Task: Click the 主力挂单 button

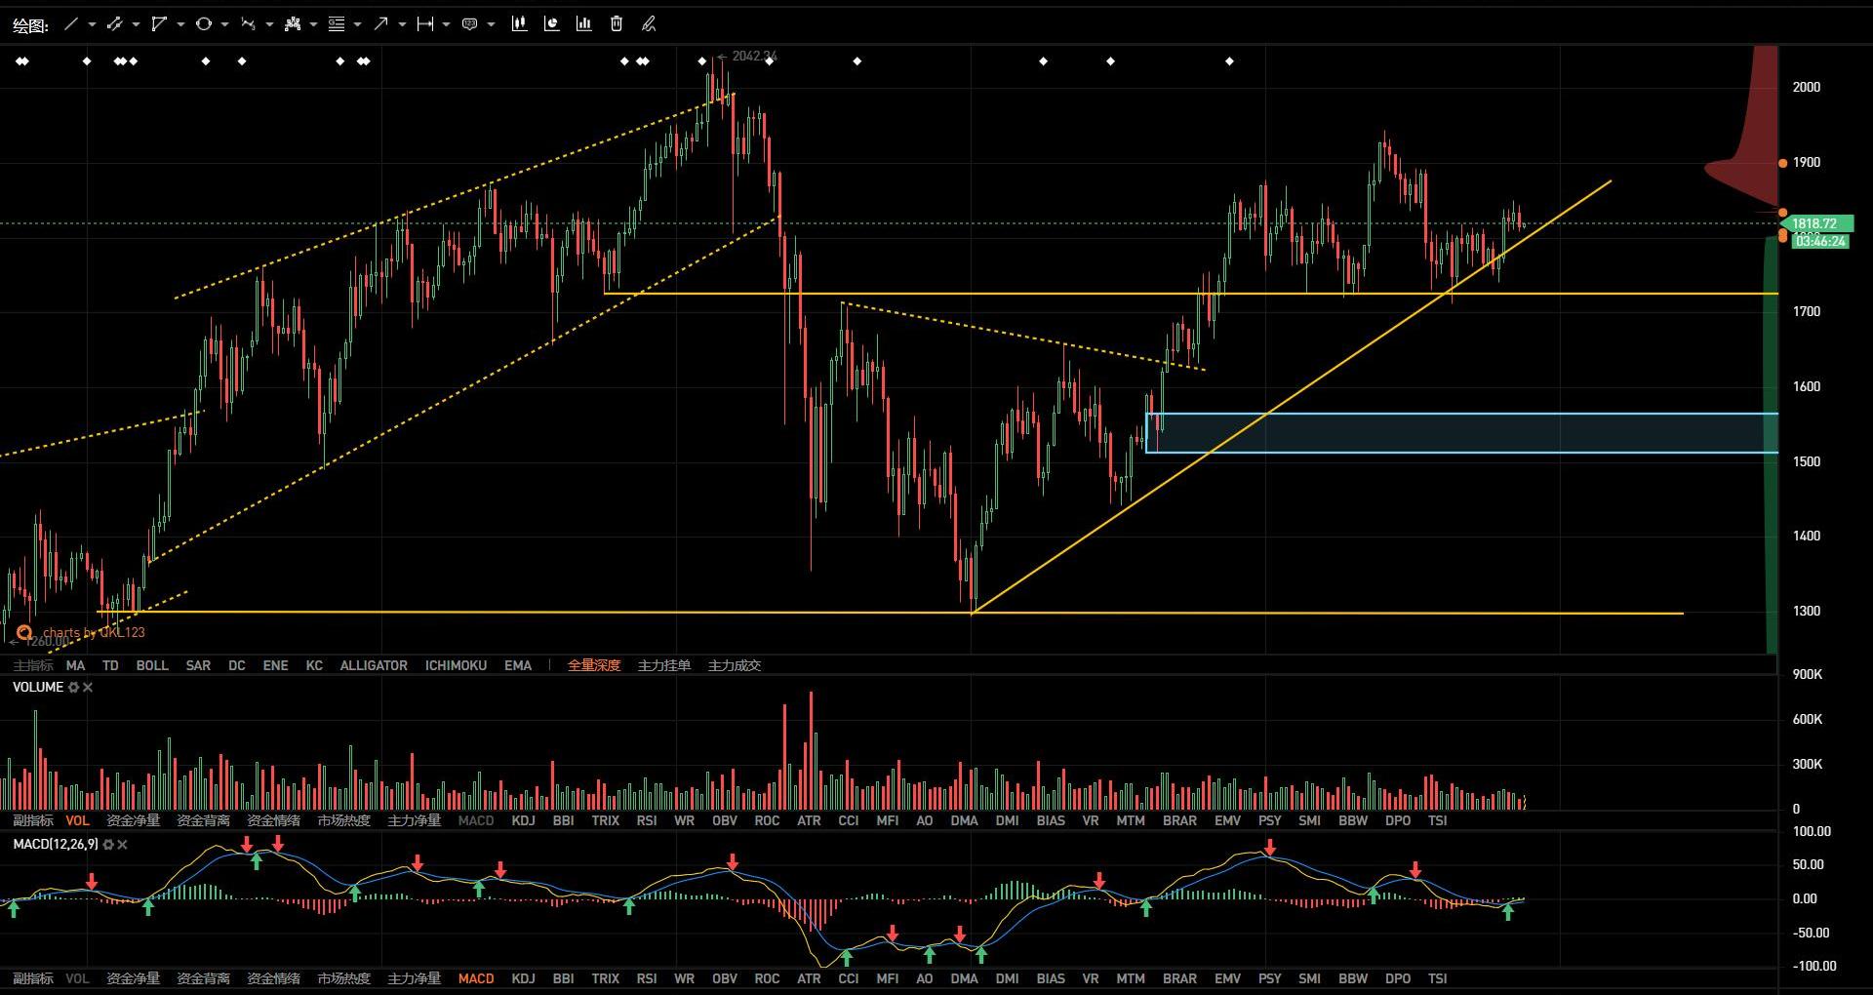Action: (664, 665)
